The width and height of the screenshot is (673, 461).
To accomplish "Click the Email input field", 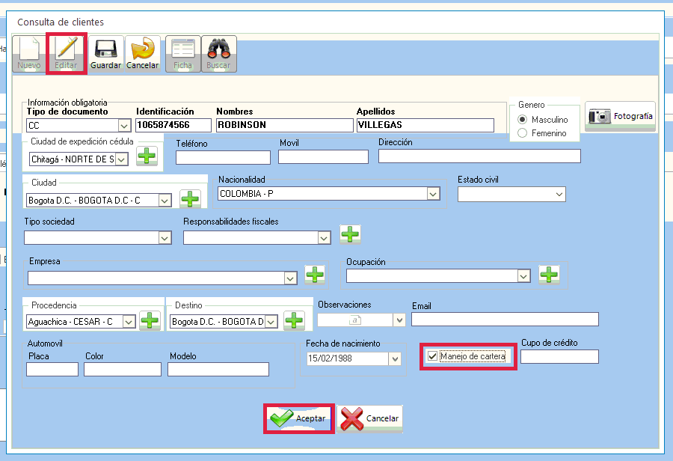I will 505,320.
